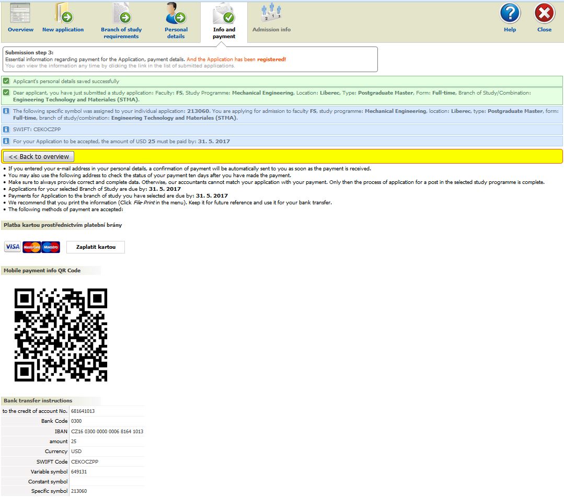Click the Close link text

[544, 29]
